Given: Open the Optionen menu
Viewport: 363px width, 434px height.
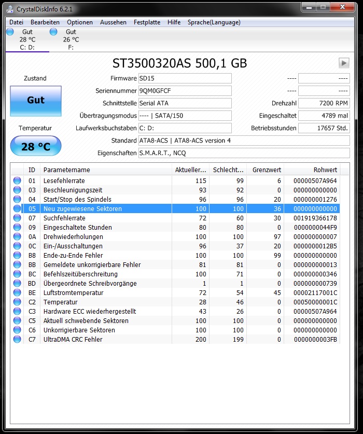Looking at the screenshot, I should point(80,22).
